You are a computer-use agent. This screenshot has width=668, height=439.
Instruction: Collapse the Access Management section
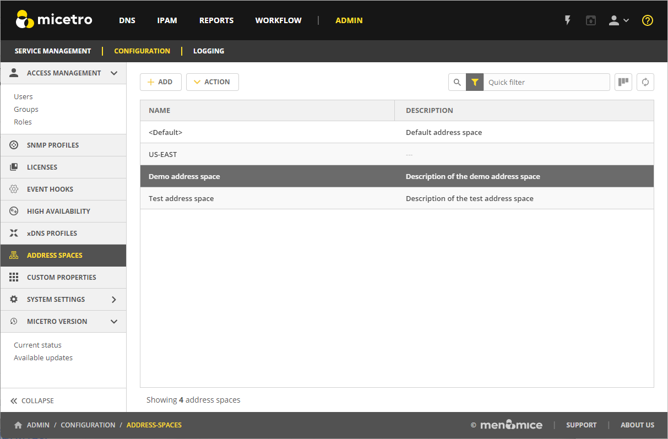coord(114,73)
